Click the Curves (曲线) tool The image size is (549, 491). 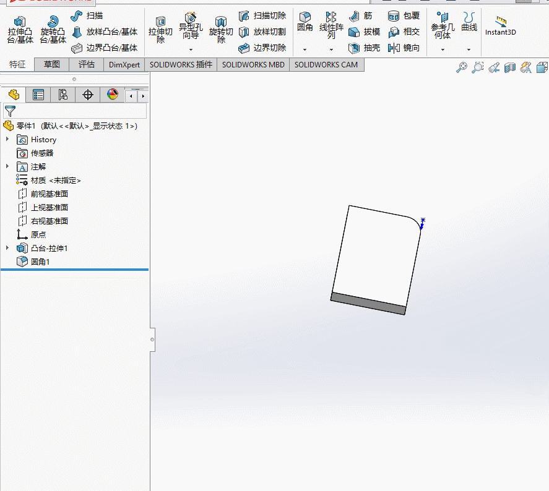(469, 22)
